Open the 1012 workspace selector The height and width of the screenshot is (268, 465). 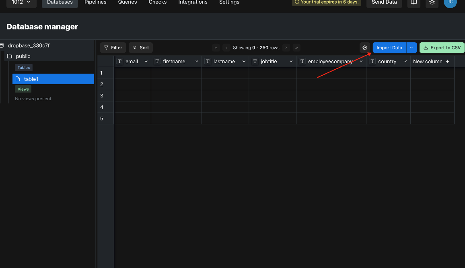[21, 2]
